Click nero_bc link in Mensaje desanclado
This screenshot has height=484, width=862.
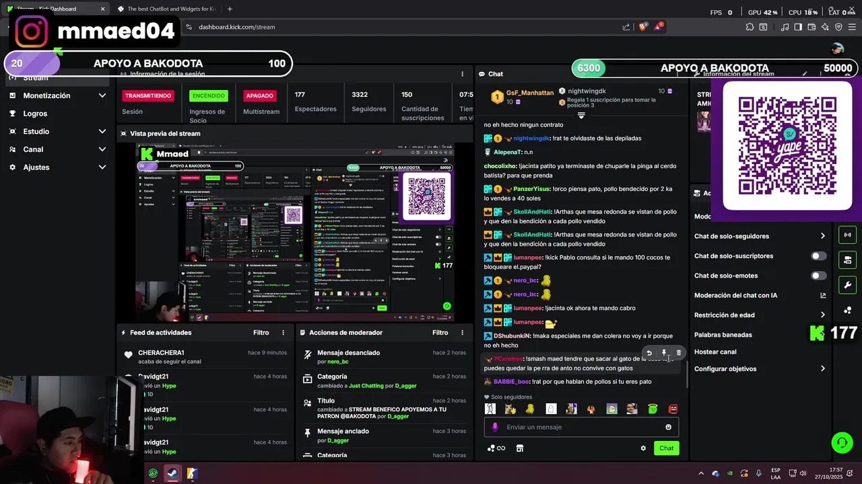pyautogui.click(x=337, y=362)
